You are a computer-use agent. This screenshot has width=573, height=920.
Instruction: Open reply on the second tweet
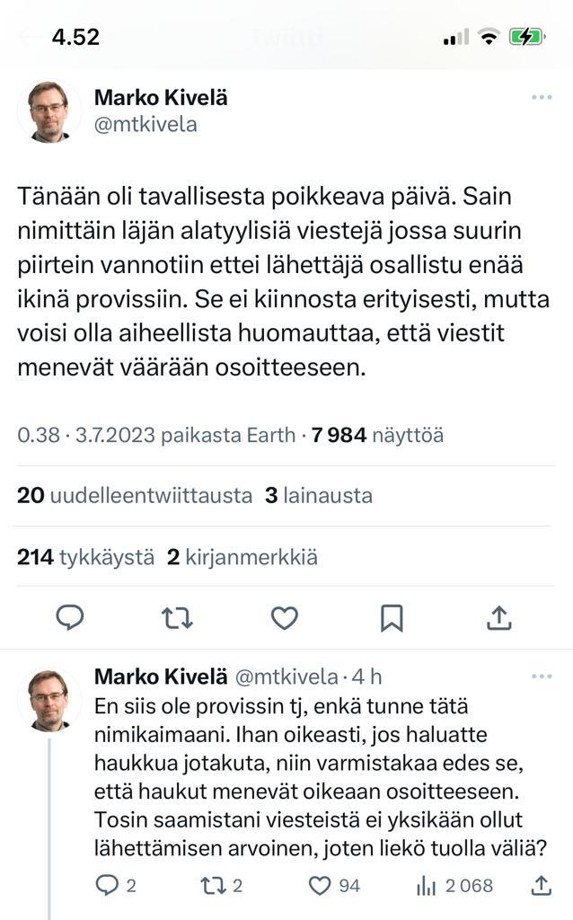[x=107, y=886]
